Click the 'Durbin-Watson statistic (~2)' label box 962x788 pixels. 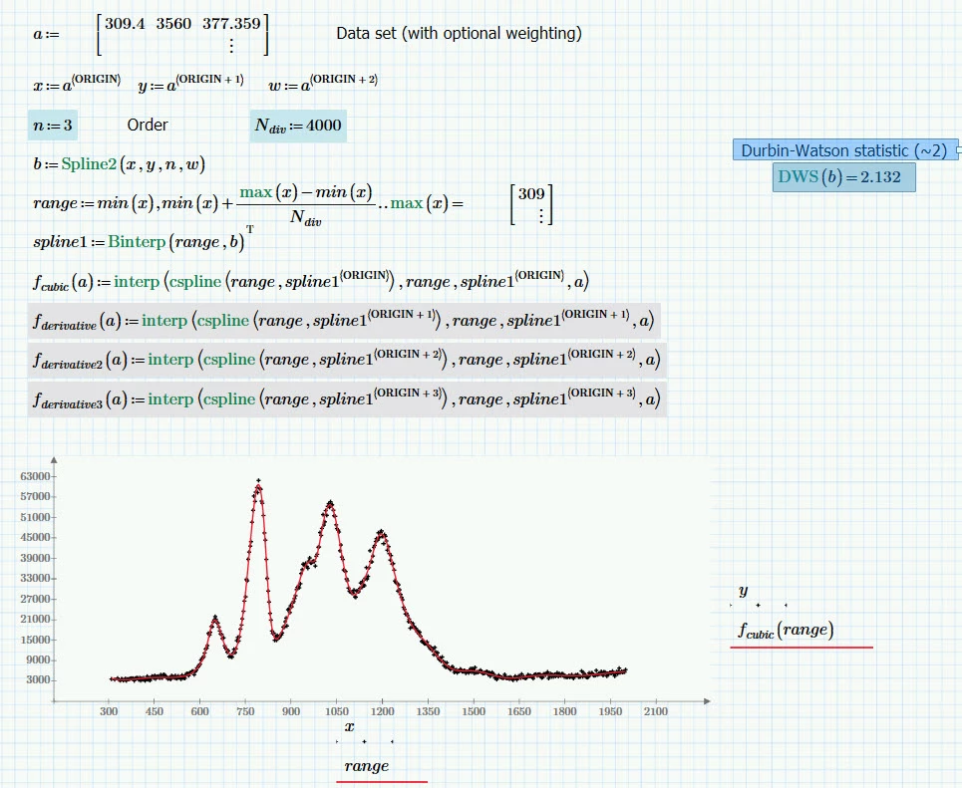tap(844, 150)
